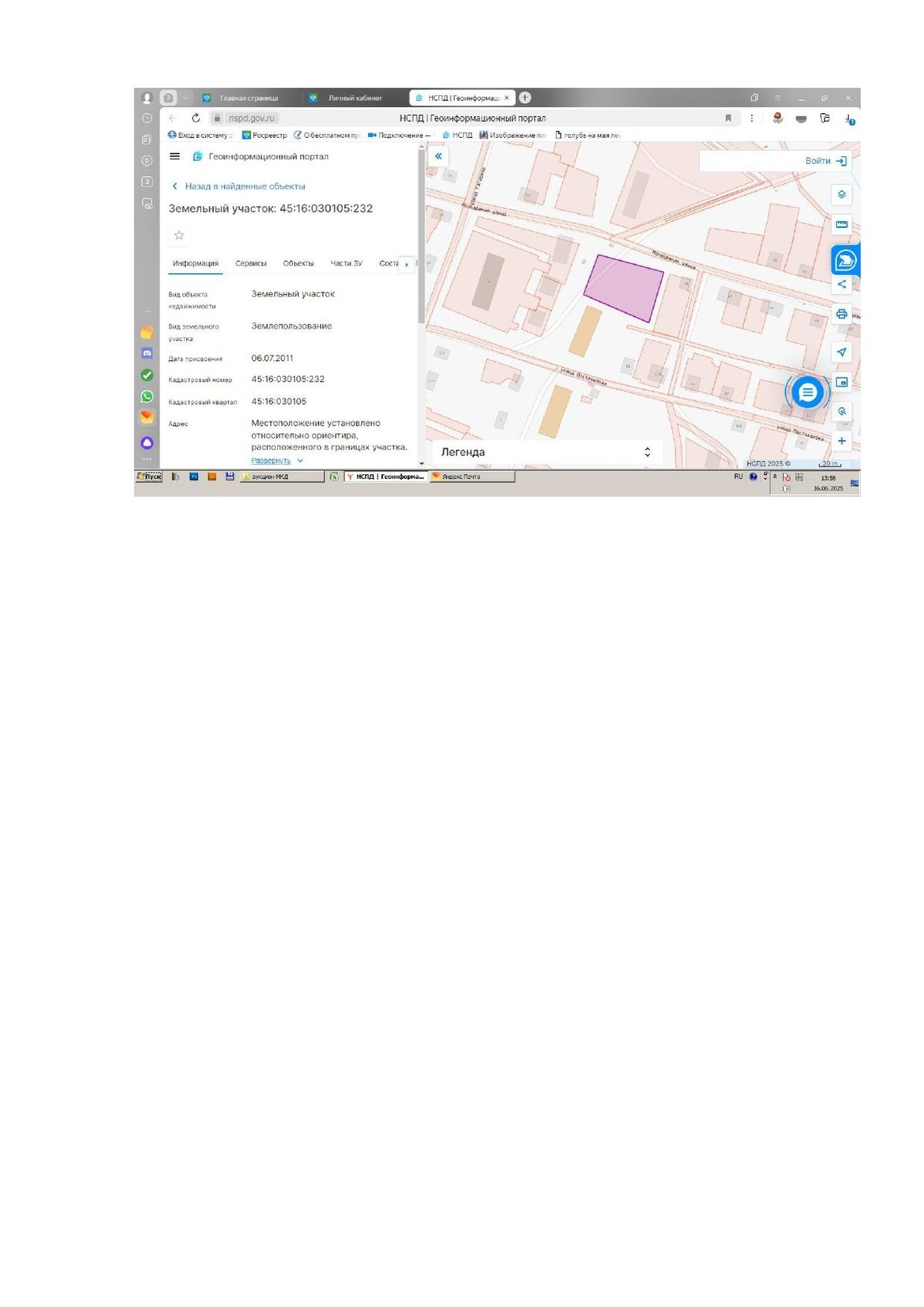Add parcel to favorites with star
Screen dimensions: 924x1307
point(179,235)
